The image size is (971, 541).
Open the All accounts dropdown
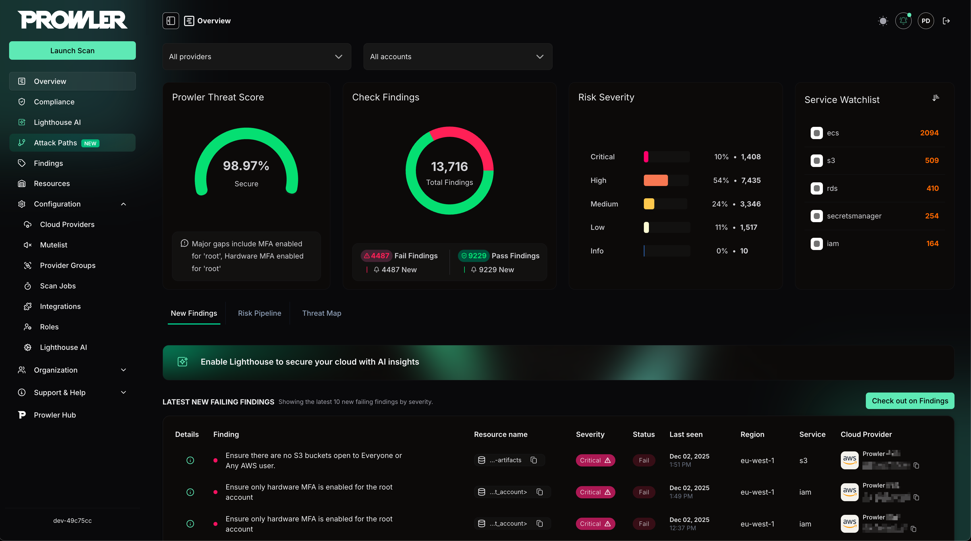tap(458, 57)
